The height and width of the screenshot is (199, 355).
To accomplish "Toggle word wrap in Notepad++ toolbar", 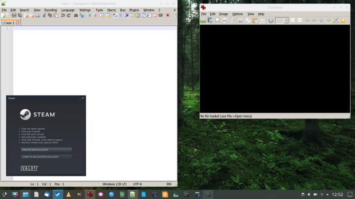I will pos(114,15).
